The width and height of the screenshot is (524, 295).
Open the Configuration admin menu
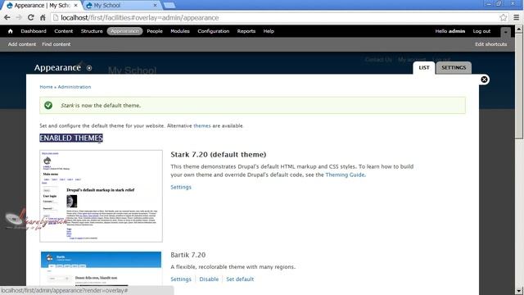pos(213,31)
